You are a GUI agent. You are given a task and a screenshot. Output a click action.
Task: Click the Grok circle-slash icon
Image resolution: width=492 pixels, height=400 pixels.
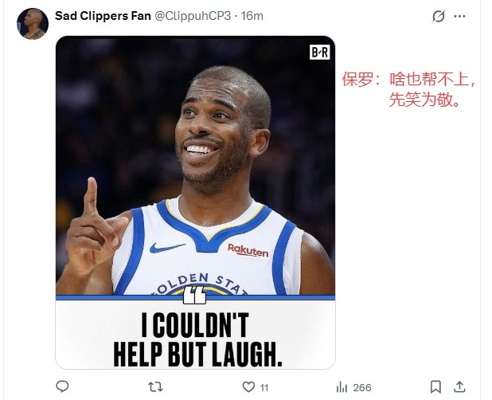coord(439,16)
